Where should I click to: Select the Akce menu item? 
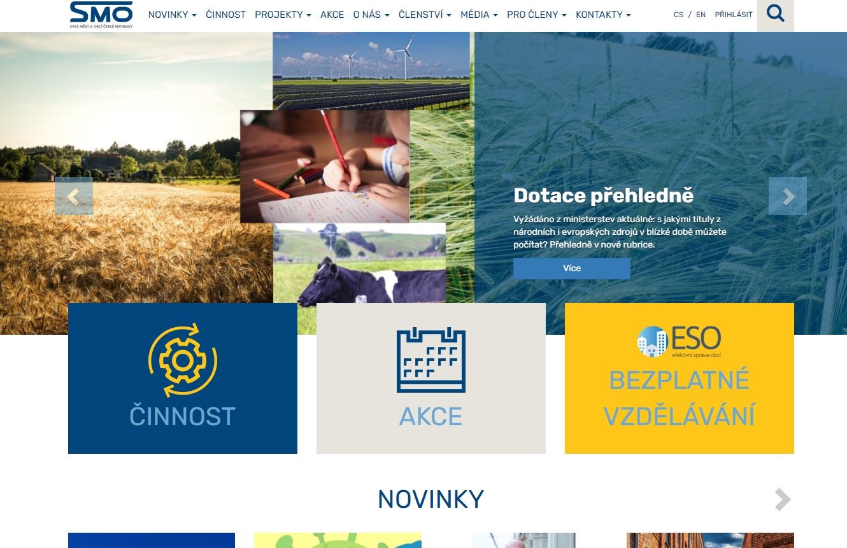click(332, 15)
